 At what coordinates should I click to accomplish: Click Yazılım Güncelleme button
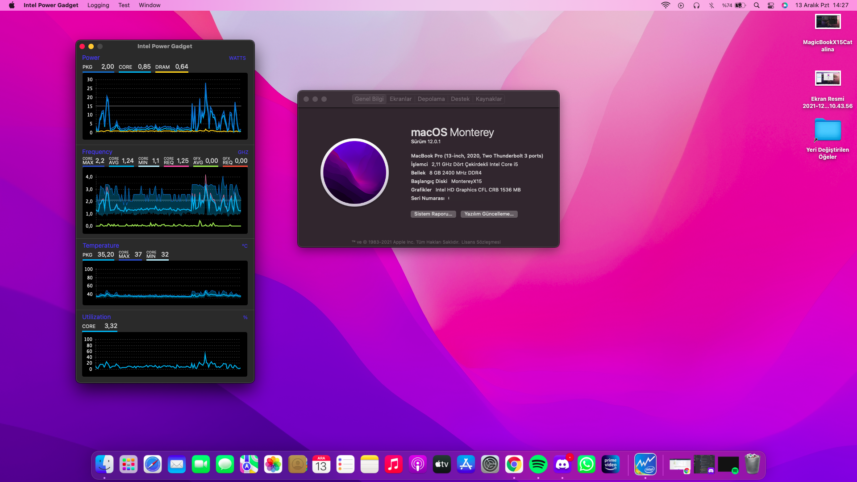[x=489, y=214]
